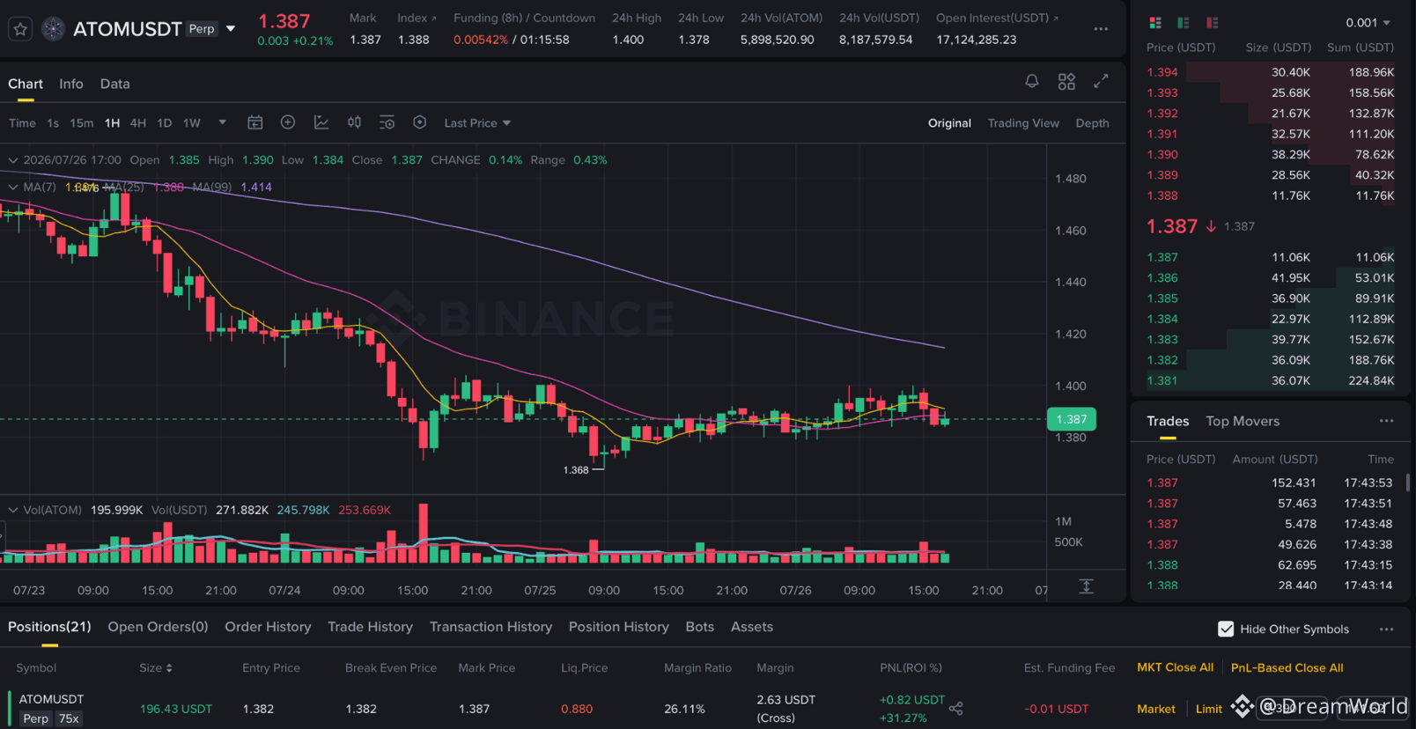The width and height of the screenshot is (1416, 729).
Task: Switch to Order History tab
Action: tap(268, 627)
